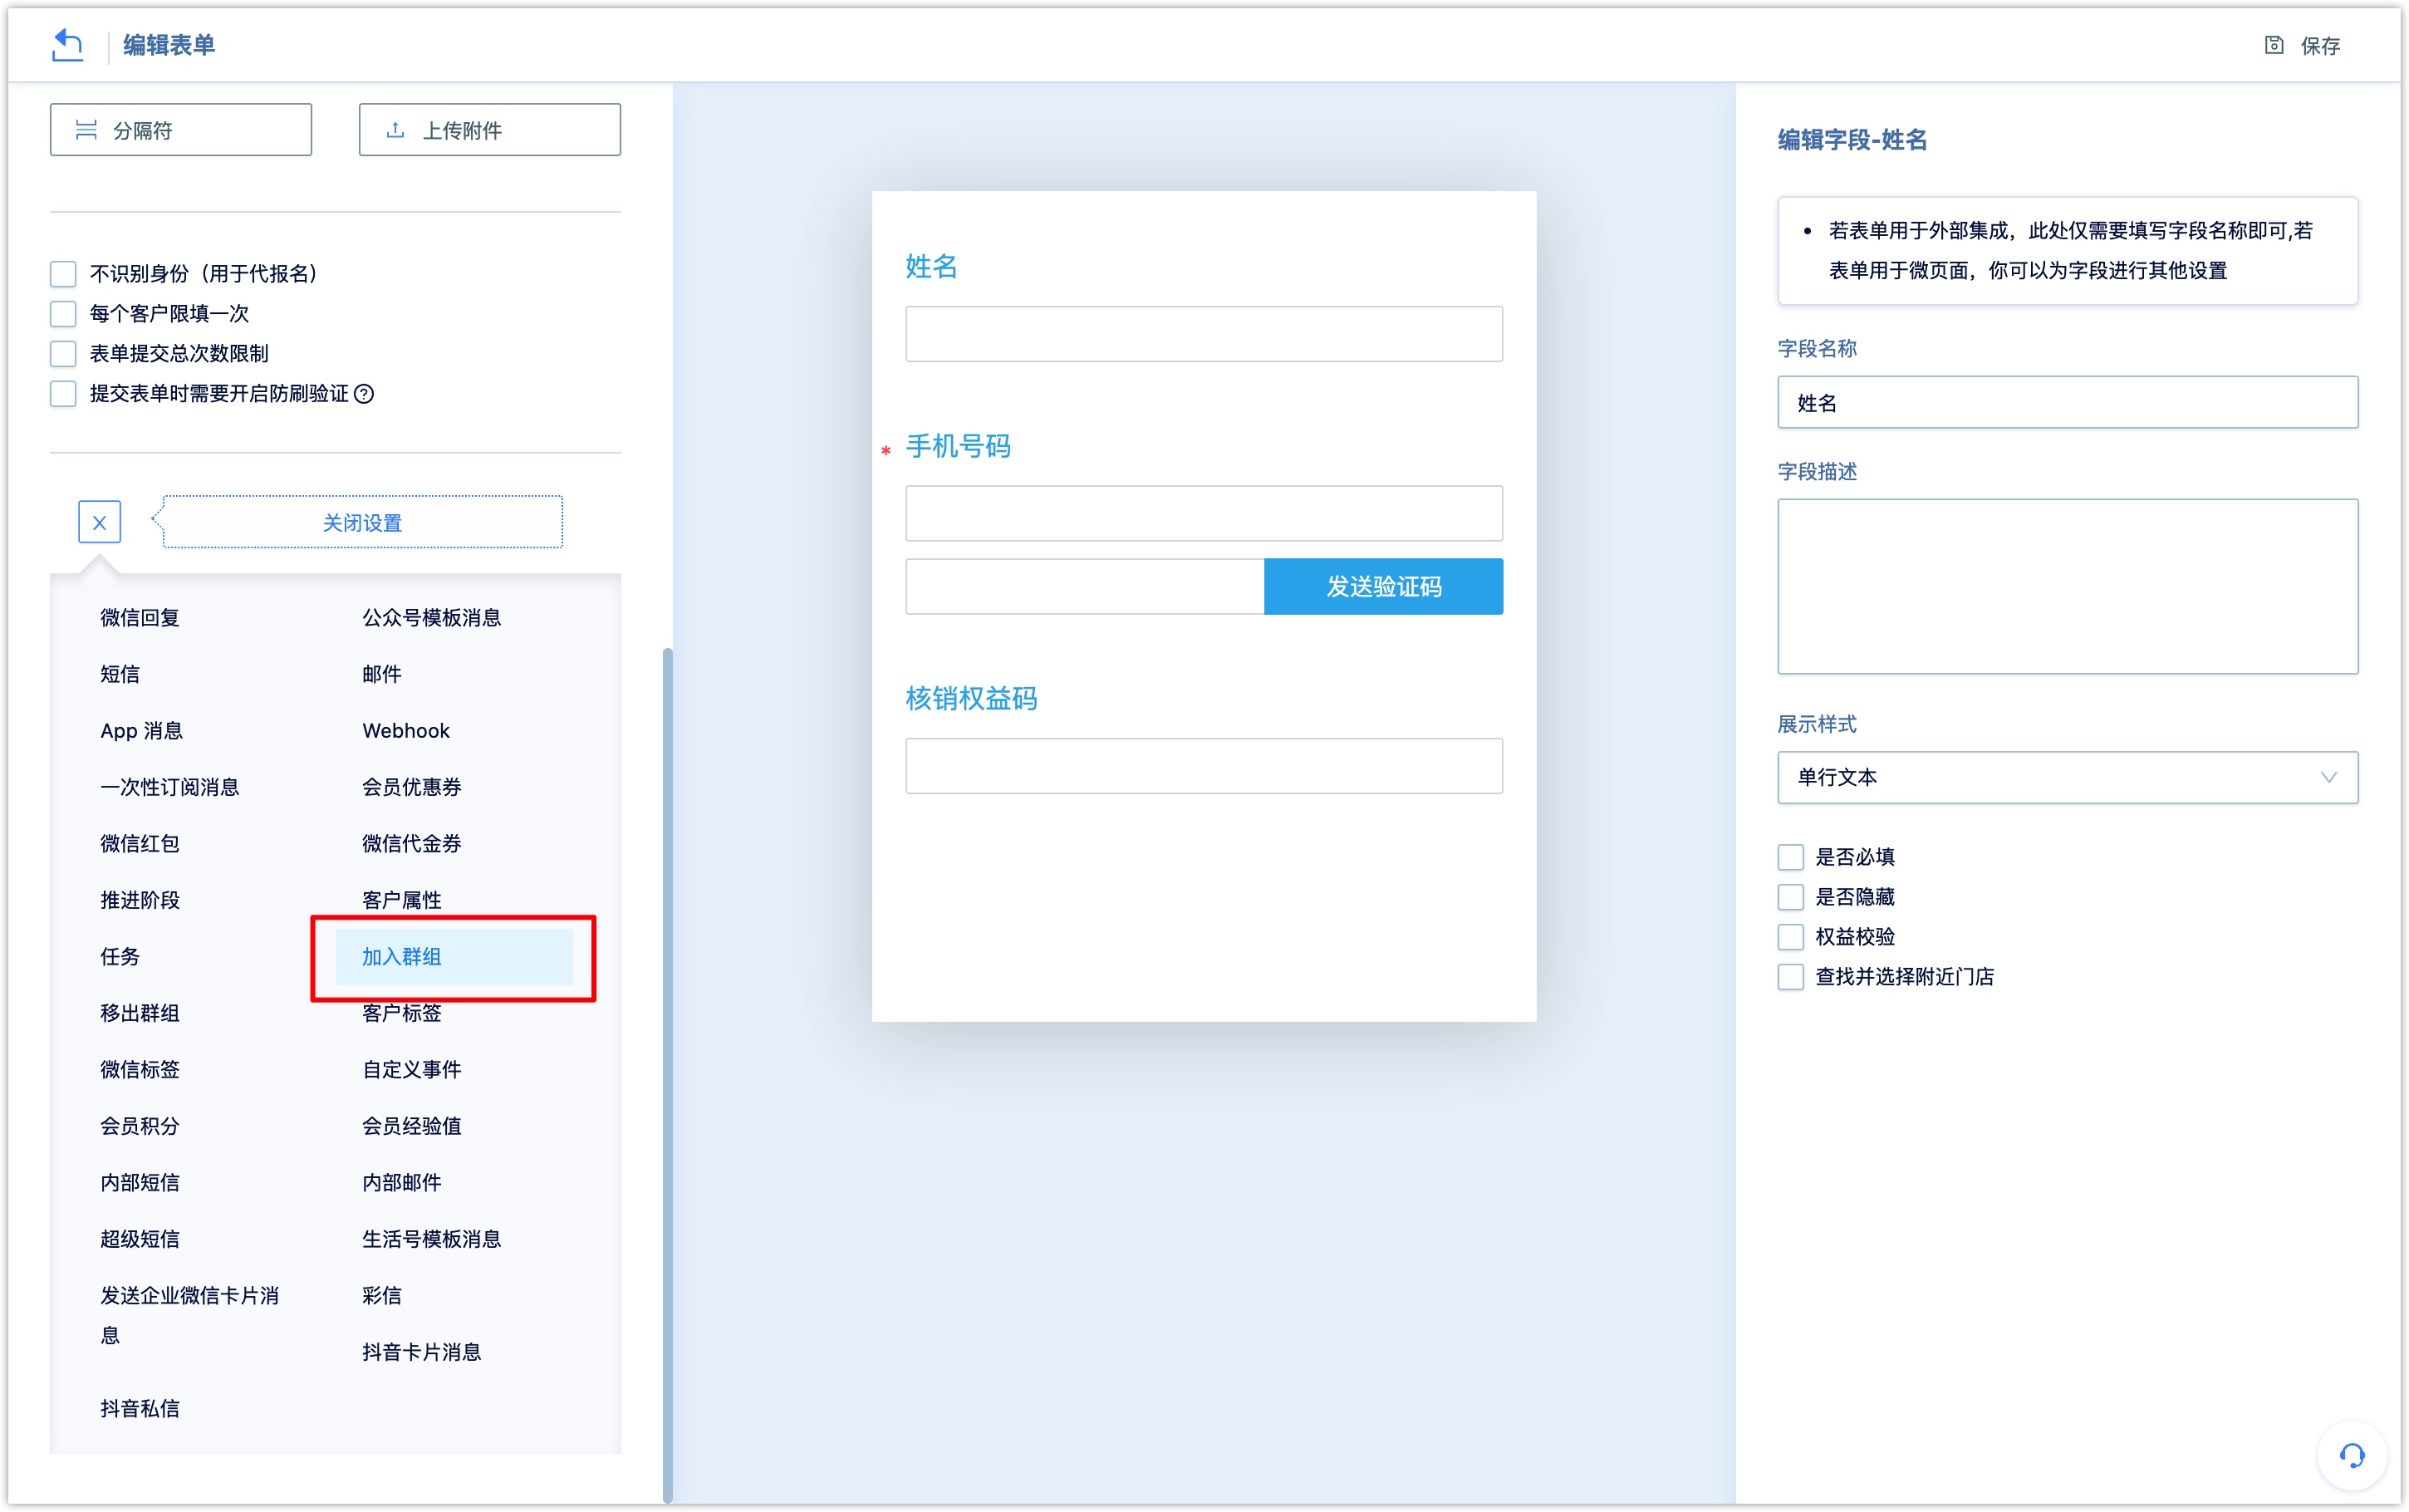Select highlighted 加入群组 action

click(454, 957)
